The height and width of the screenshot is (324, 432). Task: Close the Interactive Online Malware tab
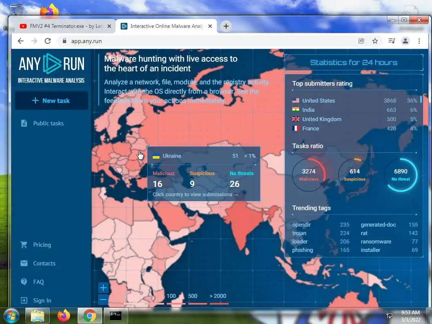coord(210,26)
